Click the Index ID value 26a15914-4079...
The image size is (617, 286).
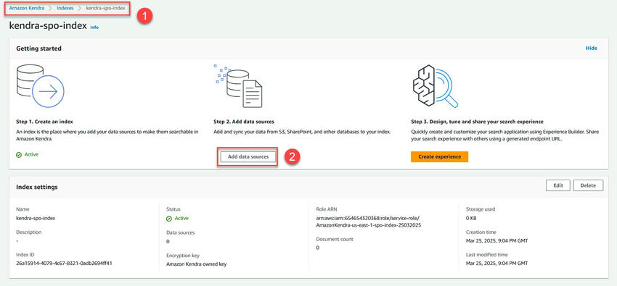pos(64,264)
